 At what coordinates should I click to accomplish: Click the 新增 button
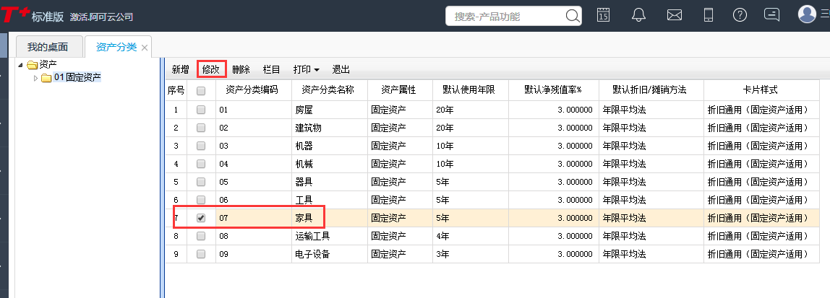(x=180, y=69)
